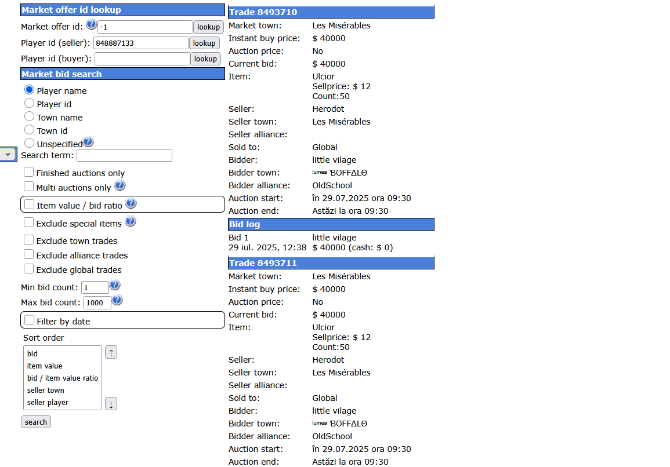Toggle the Filter by date checkbox
The image size is (670, 467).
pos(30,320)
